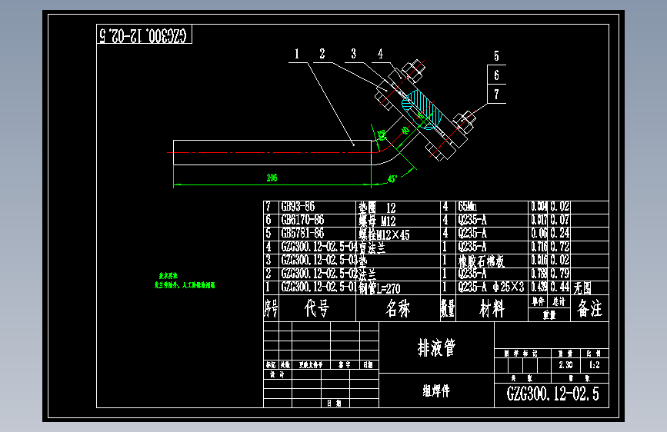Click the code GZG300.12-02.5-03 in the parts list

(x=319, y=260)
